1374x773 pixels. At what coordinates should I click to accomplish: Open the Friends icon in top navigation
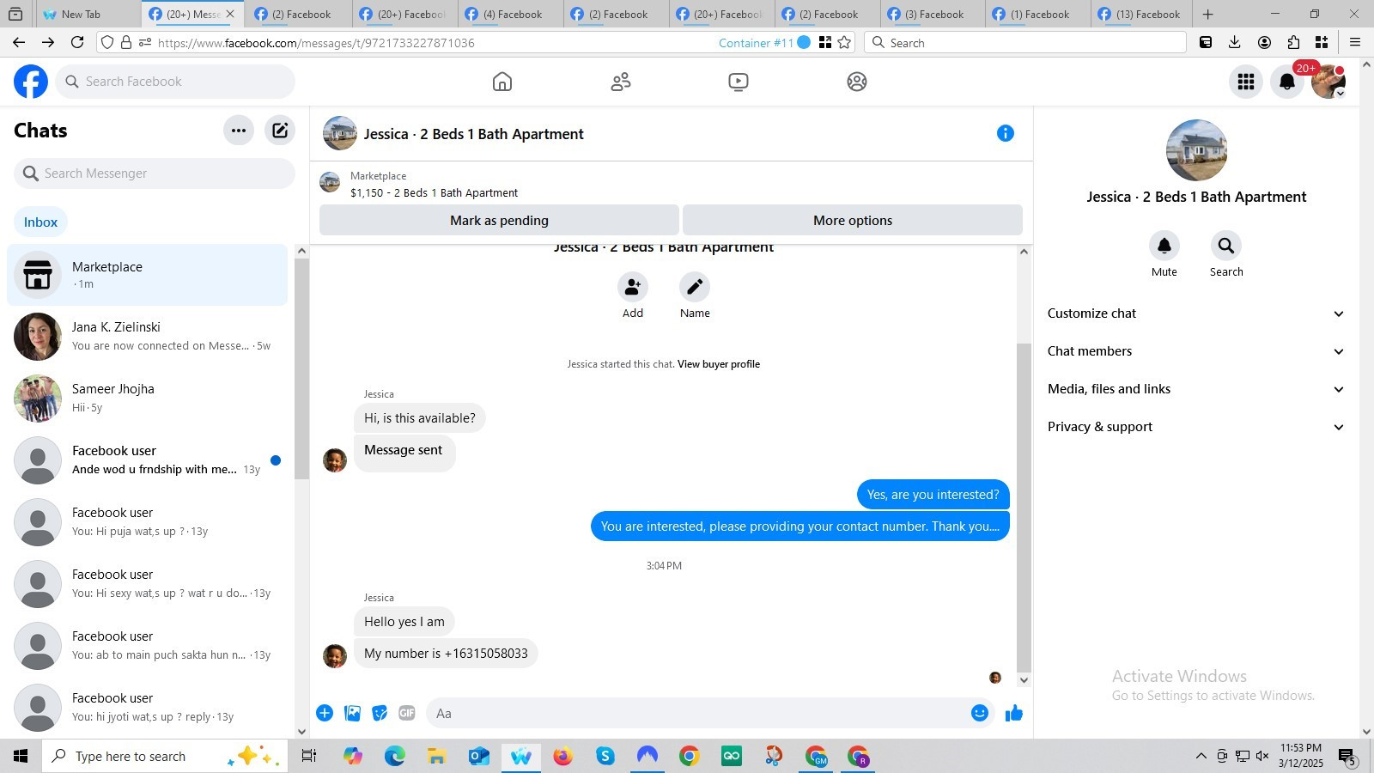click(621, 82)
